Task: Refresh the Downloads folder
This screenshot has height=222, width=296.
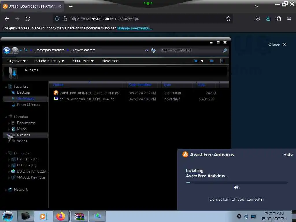Action: click(x=153, y=50)
